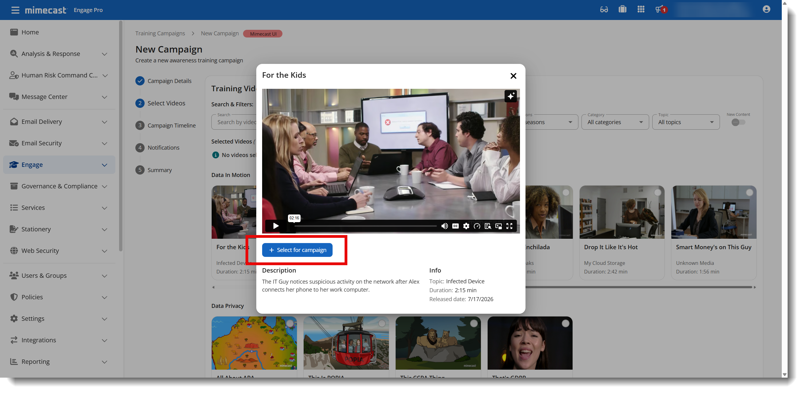The width and height of the screenshot is (803, 393).
Task: Click the glasses icon in the header
Action: tap(604, 10)
